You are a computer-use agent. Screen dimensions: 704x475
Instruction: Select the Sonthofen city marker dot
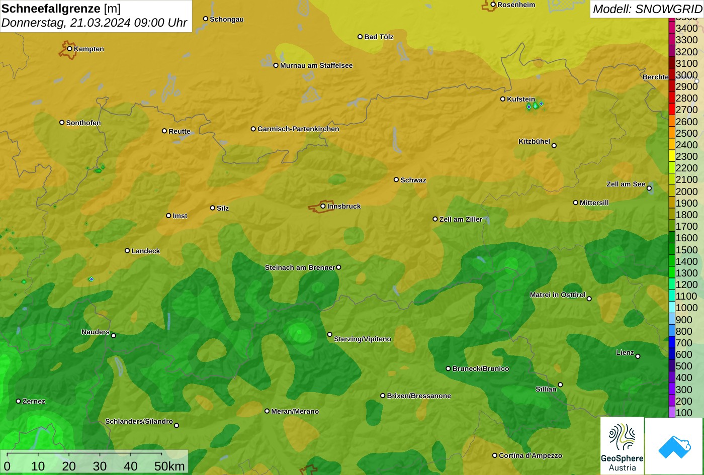click(x=62, y=123)
